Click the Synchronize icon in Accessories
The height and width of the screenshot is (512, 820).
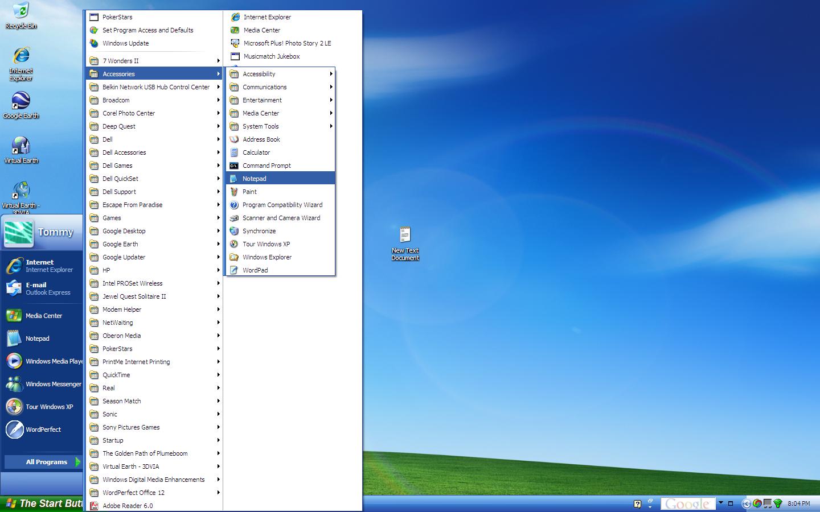pos(234,231)
